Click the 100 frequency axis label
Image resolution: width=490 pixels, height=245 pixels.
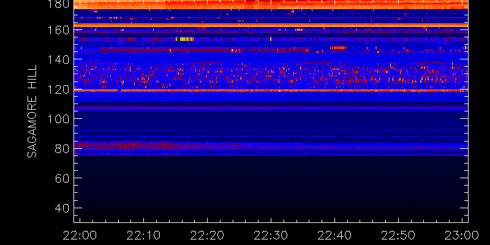58,119
